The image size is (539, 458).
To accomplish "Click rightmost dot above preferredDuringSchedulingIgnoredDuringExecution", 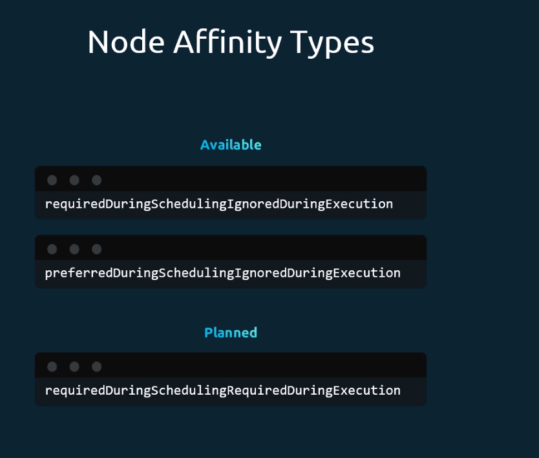I will [96, 249].
